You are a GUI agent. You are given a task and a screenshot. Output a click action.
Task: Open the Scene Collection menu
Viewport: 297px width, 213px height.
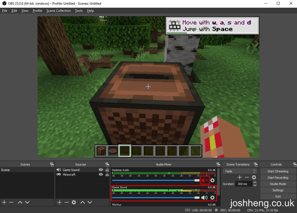click(x=58, y=11)
